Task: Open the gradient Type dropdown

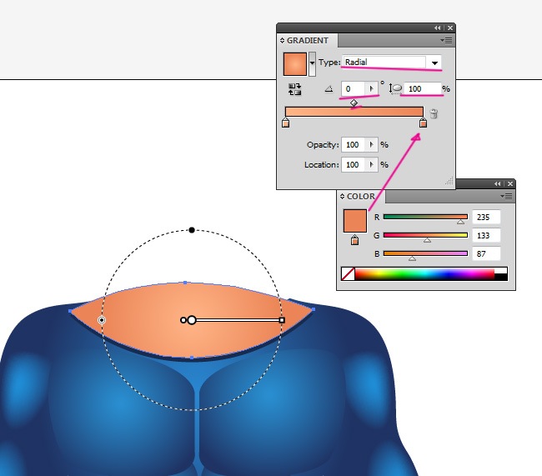Action: click(x=434, y=63)
